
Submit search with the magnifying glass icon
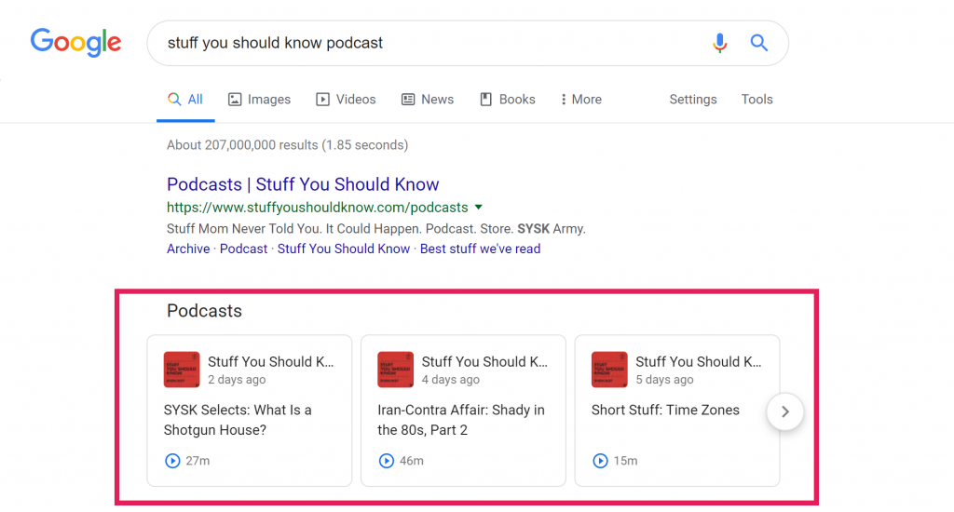(758, 43)
